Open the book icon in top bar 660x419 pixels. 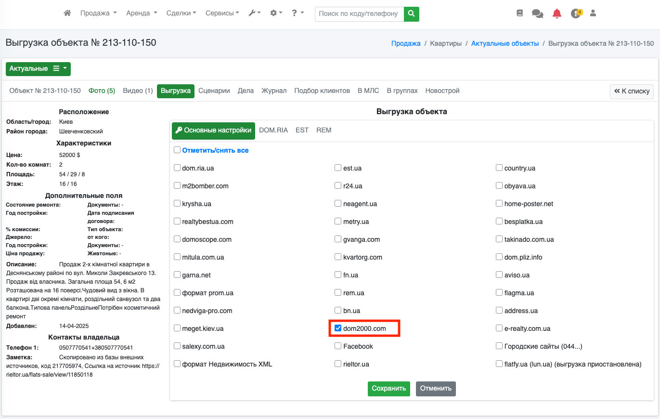tap(519, 13)
